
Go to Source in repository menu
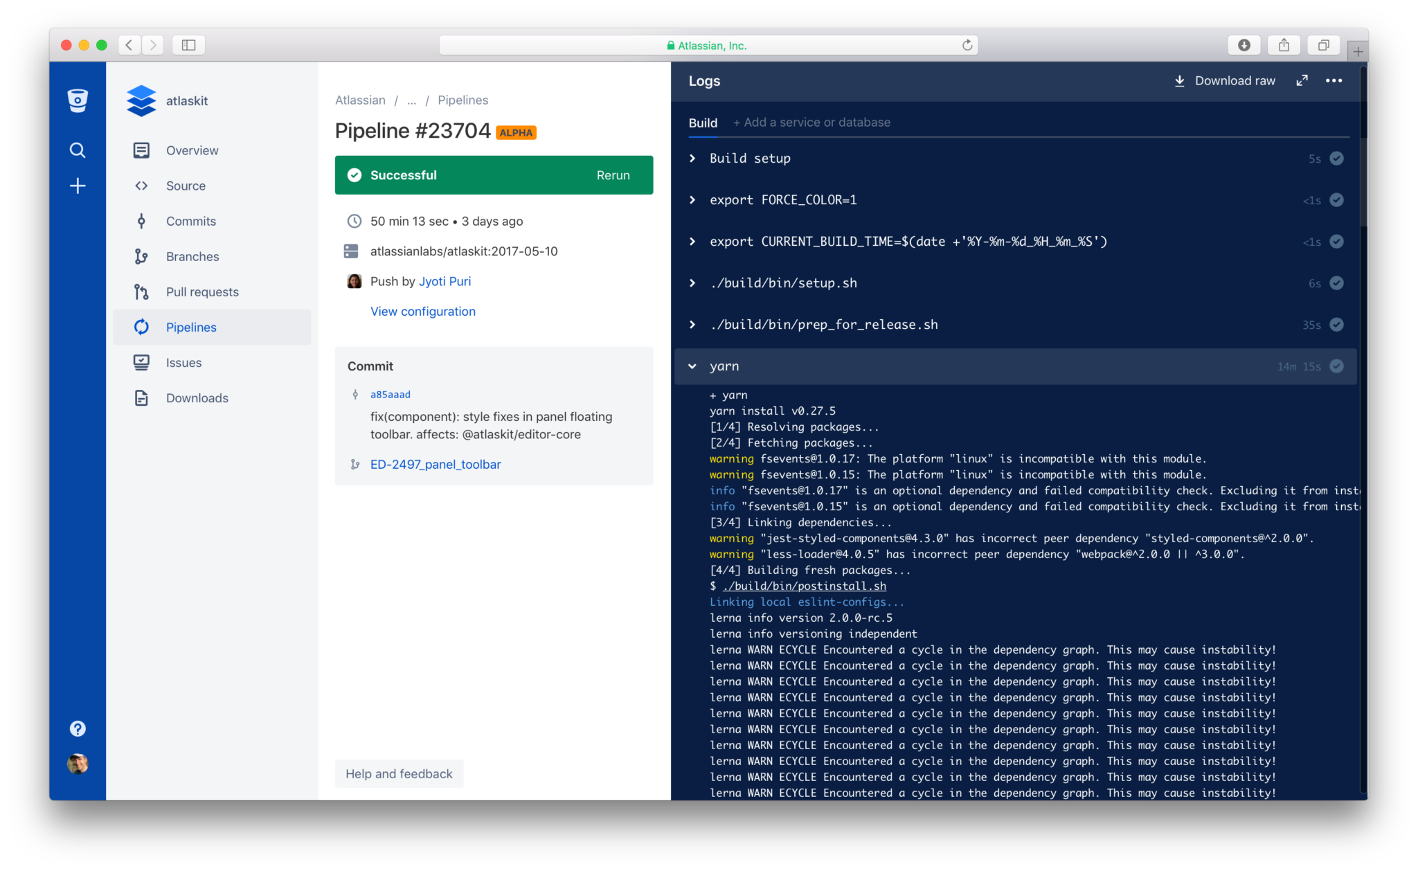(x=212, y=186)
